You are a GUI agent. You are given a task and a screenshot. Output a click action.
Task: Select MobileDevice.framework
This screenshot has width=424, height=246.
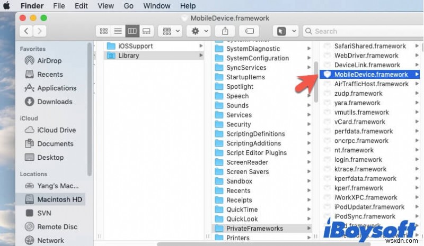click(369, 74)
